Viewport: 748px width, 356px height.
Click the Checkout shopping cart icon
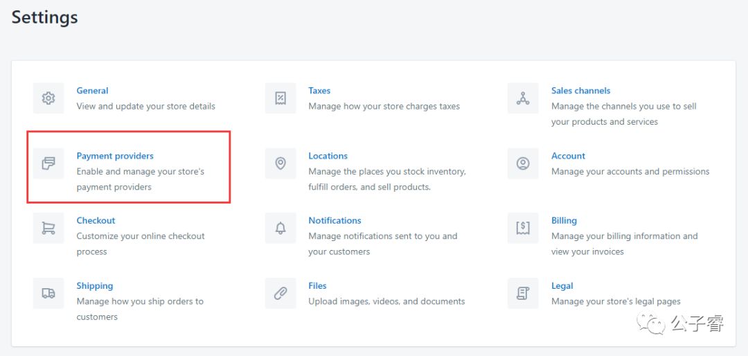pyautogui.click(x=48, y=228)
